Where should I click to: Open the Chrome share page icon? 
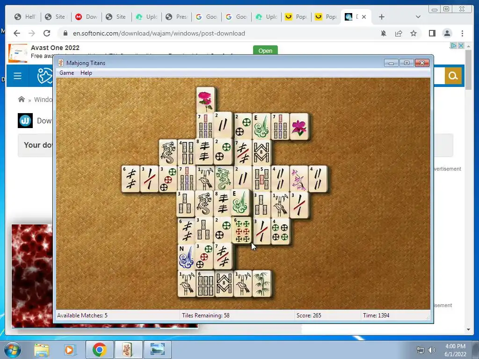click(399, 33)
